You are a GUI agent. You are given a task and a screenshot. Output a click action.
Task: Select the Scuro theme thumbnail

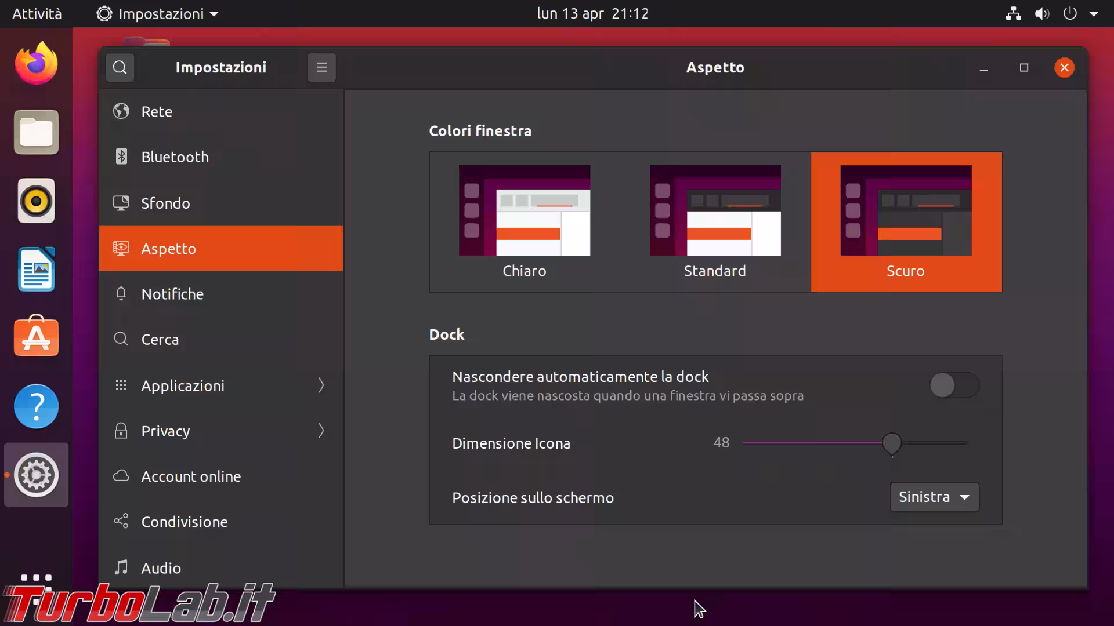click(x=906, y=211)
